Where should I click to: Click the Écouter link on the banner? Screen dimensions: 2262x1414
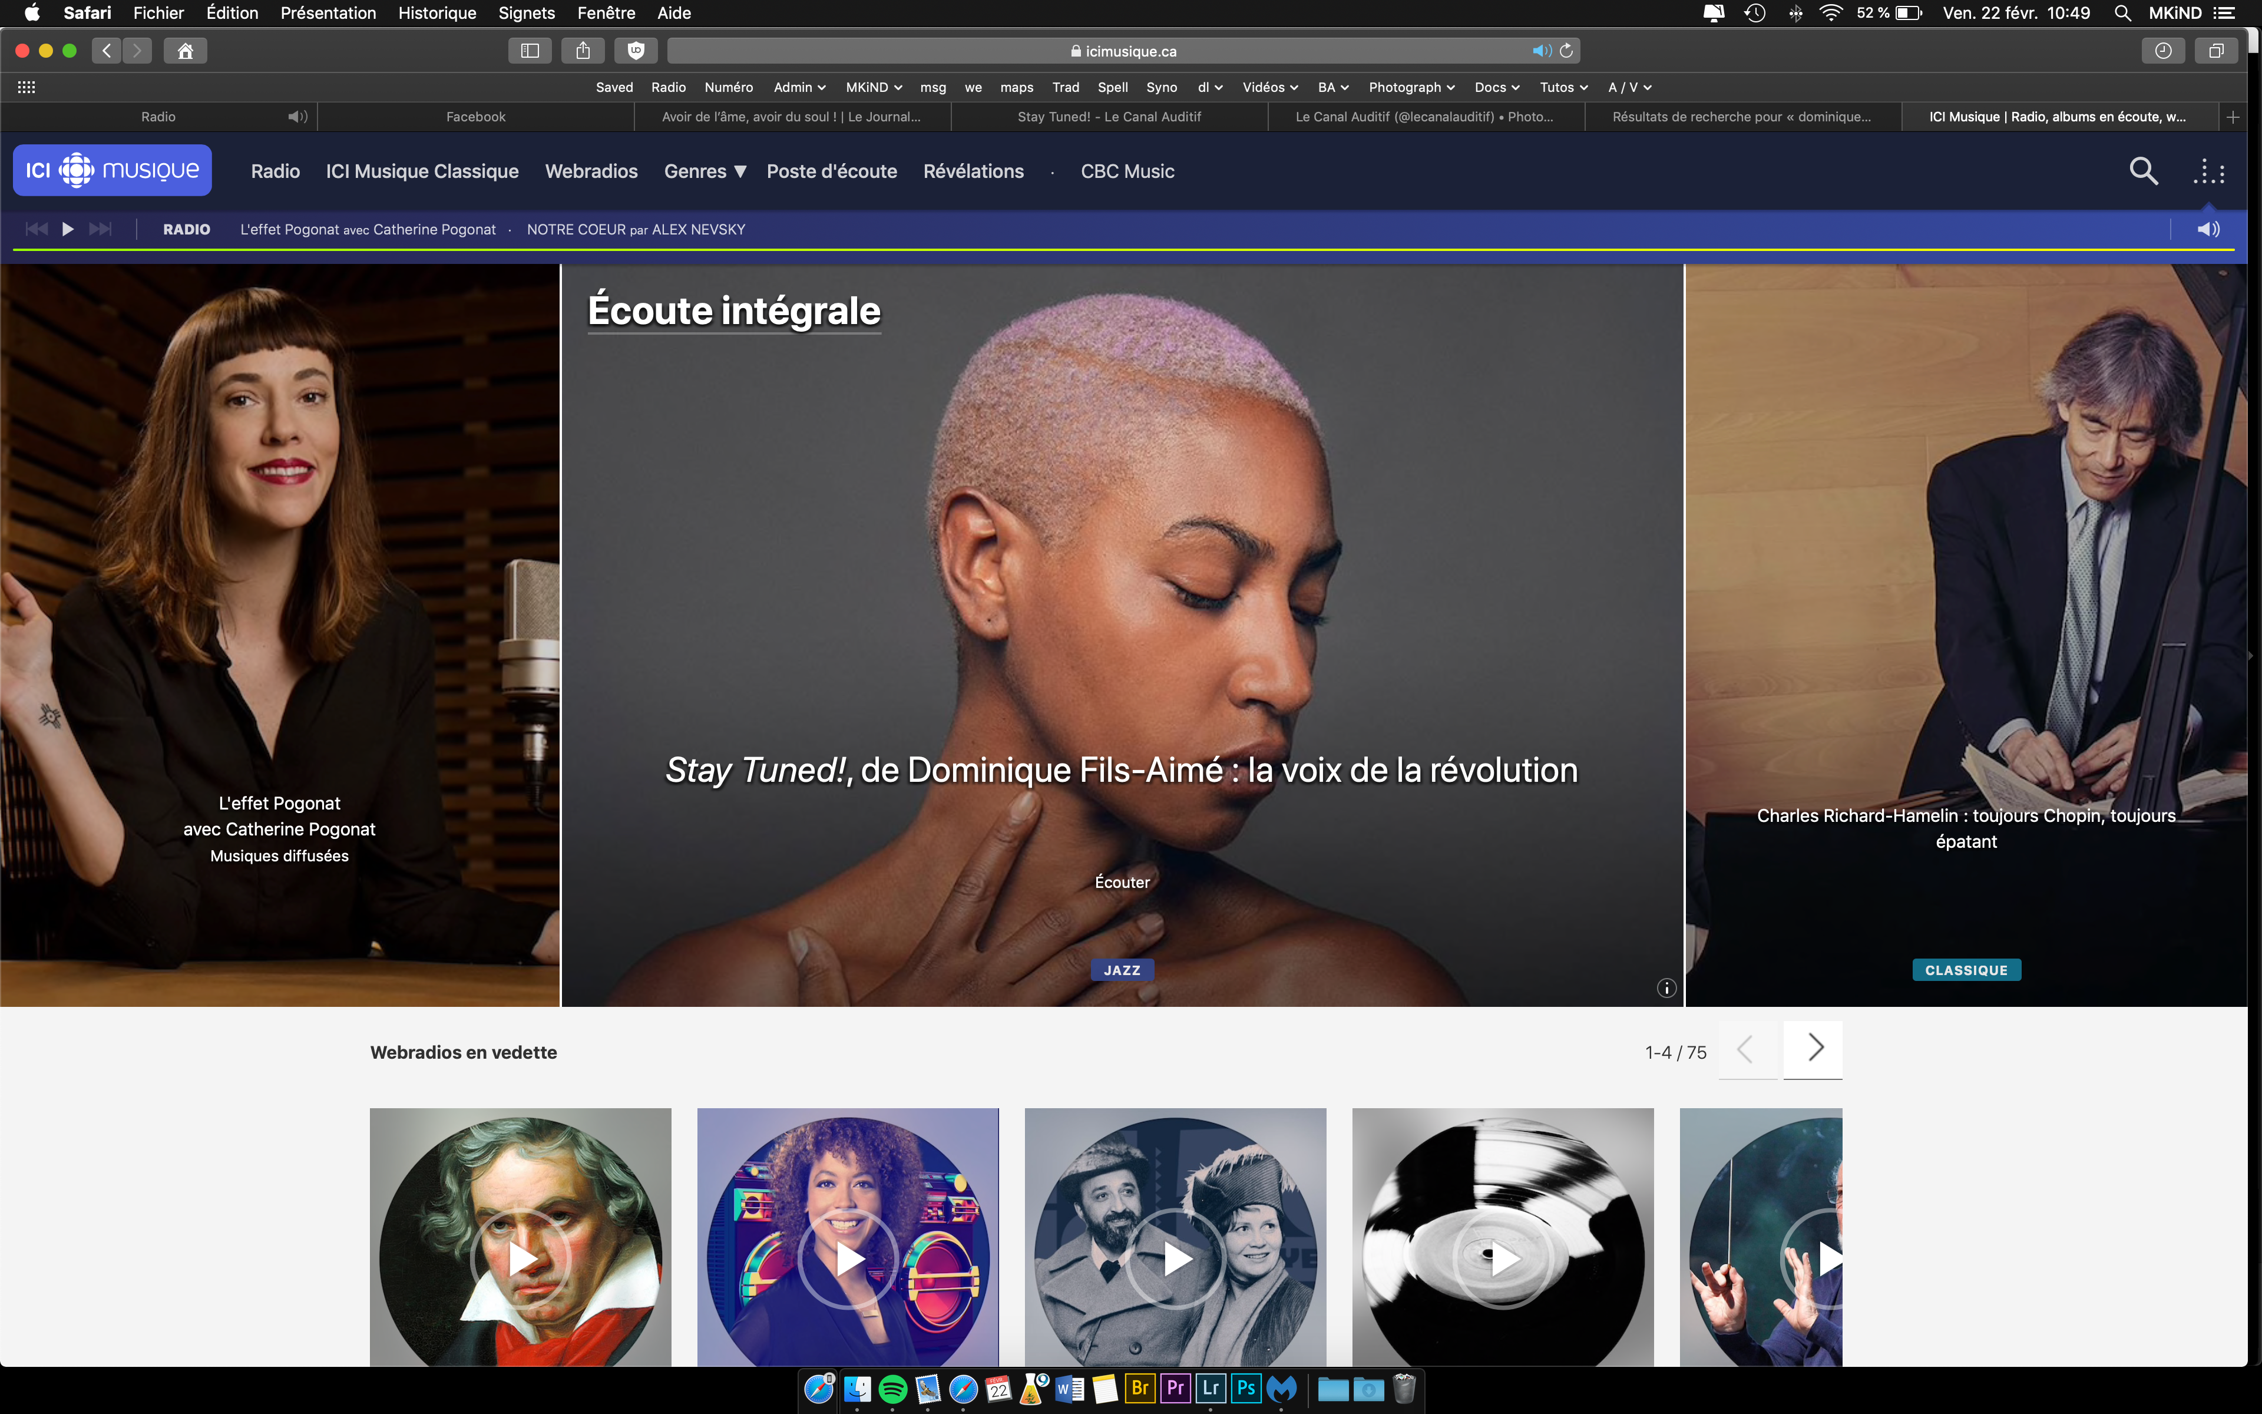click(x=1122, y=882)
